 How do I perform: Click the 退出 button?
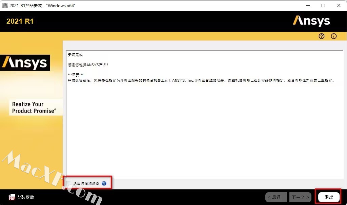pos(329,197)
